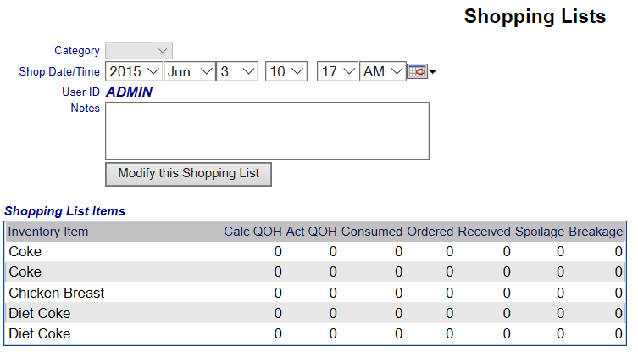Click the Spoilage column header
The height and width of the screenshot is (358, 638).
(540, 232)
